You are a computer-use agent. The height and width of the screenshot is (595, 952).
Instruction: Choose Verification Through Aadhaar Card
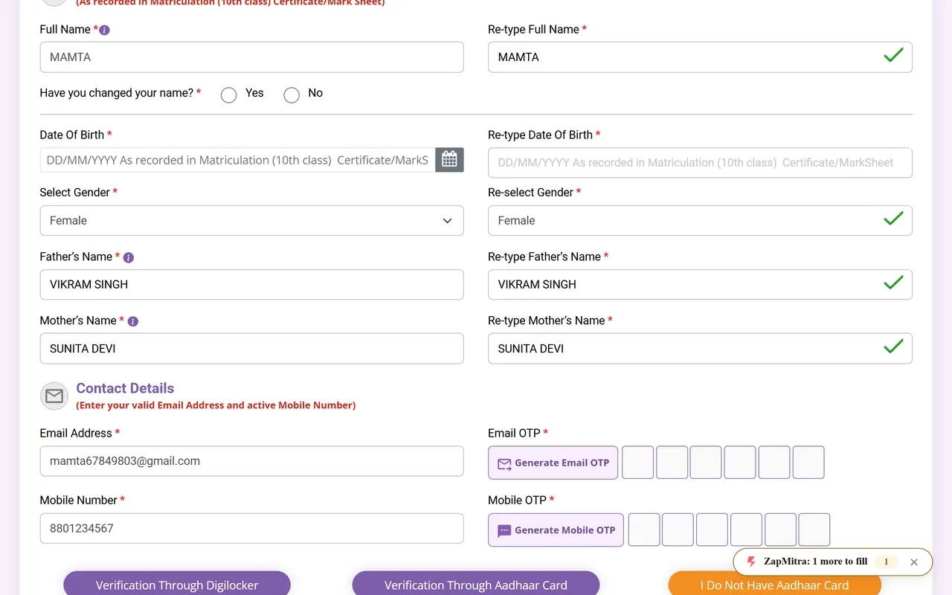click(476, 584)
